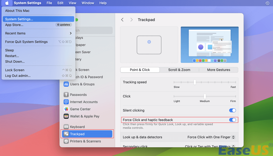The height and width of the screenshot is (156, 273).
Task: Click the Users & Groups sidebar icon
Action: 66,84
